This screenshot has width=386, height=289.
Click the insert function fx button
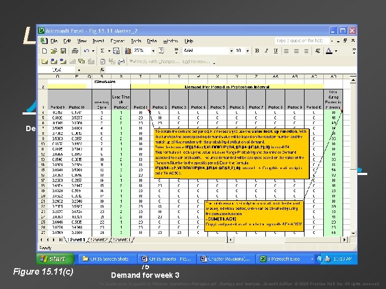point(102,70)
